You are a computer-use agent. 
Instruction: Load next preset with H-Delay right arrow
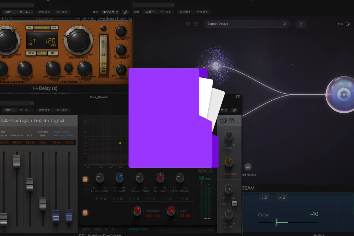tap(92, 19)
